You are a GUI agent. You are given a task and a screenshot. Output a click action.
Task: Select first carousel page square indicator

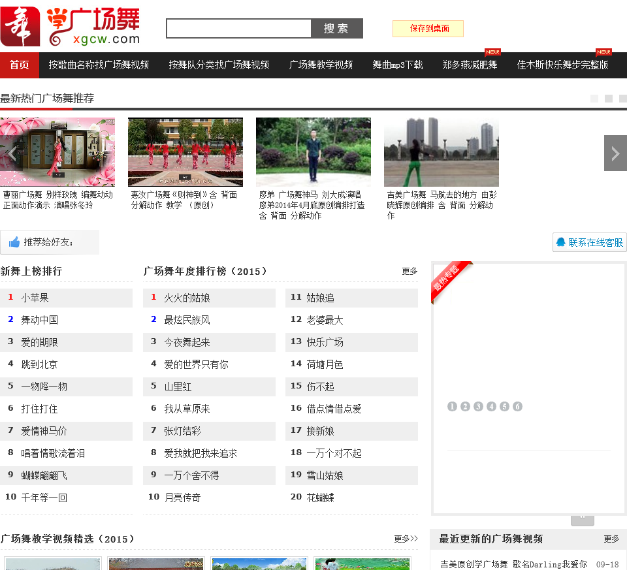[x=594, y=99]
